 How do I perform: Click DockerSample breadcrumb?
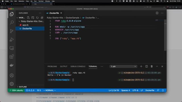tap(73, 18)
